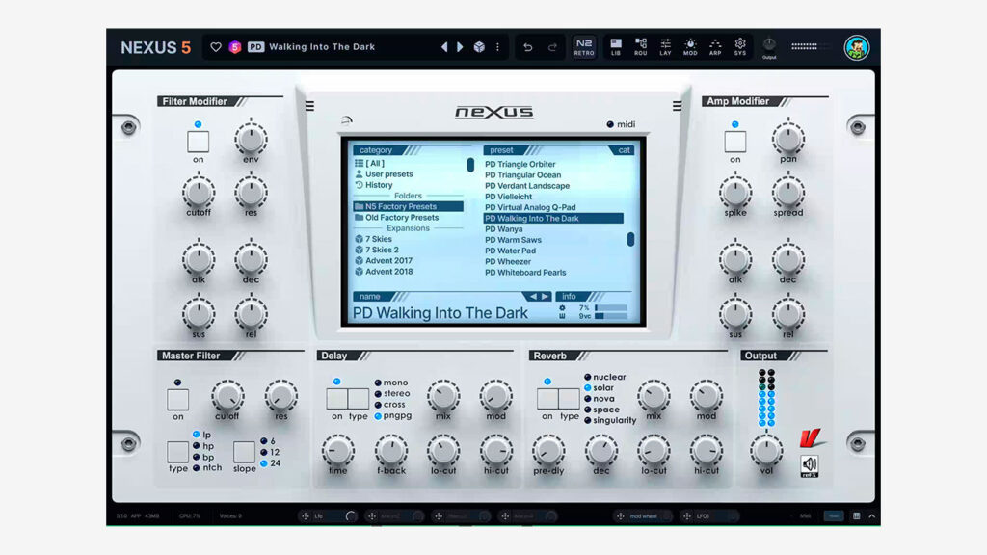Toggle the Master Filter on button

[177, 400]
